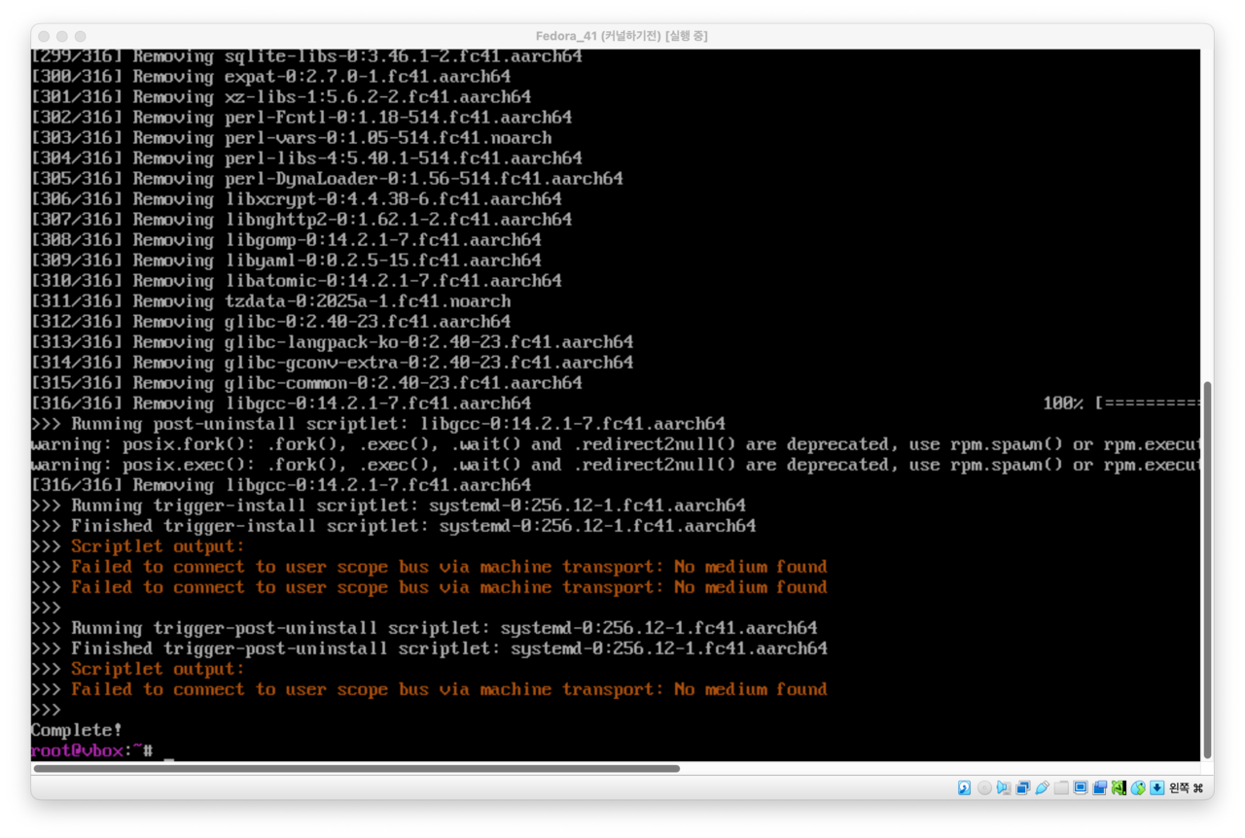The height and width of the screenshot is (838, 1245).
Task: Click the display monitor status icon
Action: pyautogui.click(x=1081, y=787)
